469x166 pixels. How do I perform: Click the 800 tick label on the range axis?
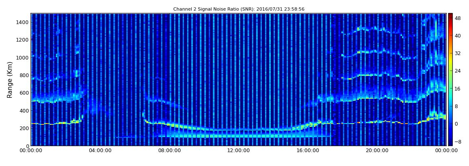(24, 75)
